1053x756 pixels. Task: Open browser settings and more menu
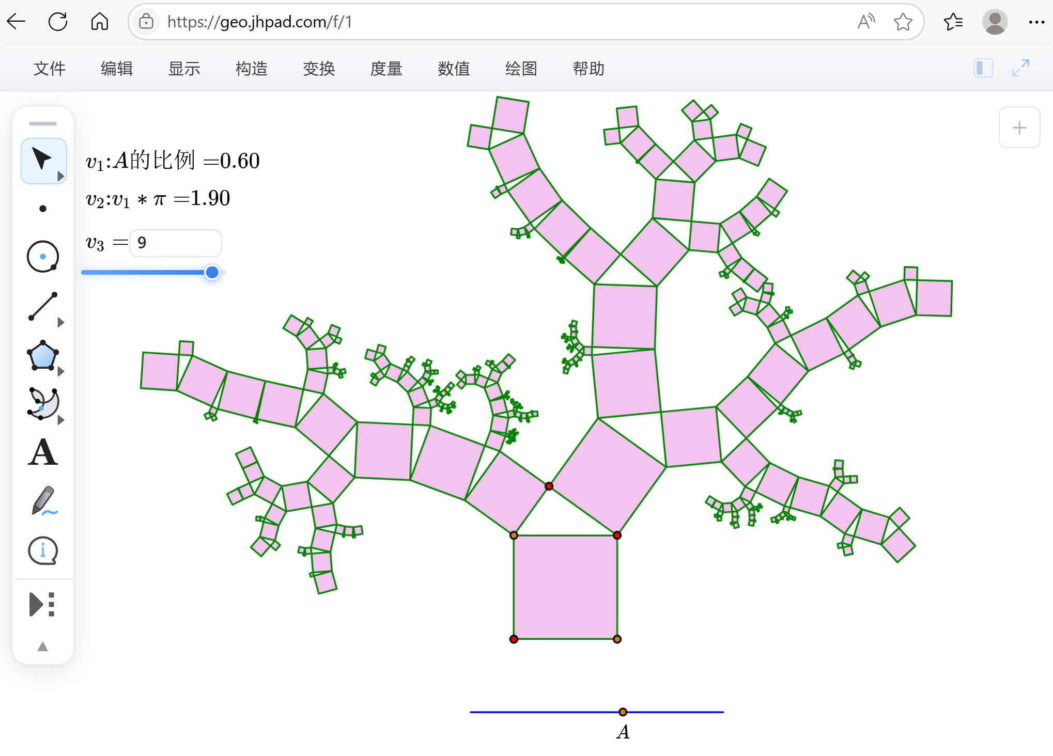tap(1036, 22)
